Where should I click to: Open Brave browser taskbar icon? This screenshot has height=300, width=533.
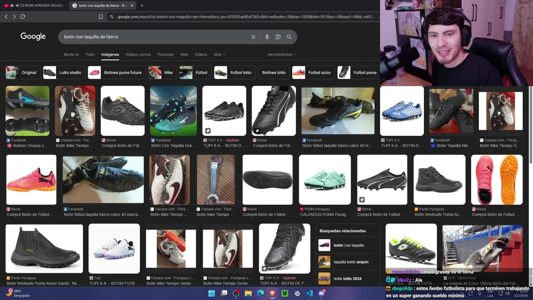(273, 293)
